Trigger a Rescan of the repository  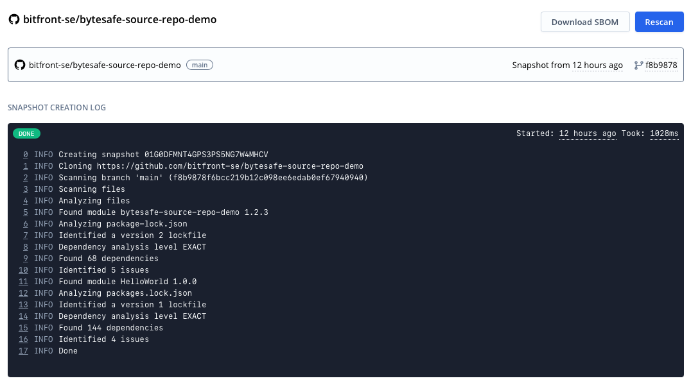(660, 21)
